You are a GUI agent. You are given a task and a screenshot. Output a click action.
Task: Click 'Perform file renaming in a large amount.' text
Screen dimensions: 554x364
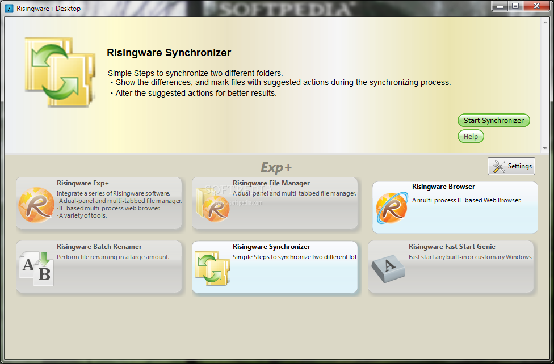tap(113, 257)
